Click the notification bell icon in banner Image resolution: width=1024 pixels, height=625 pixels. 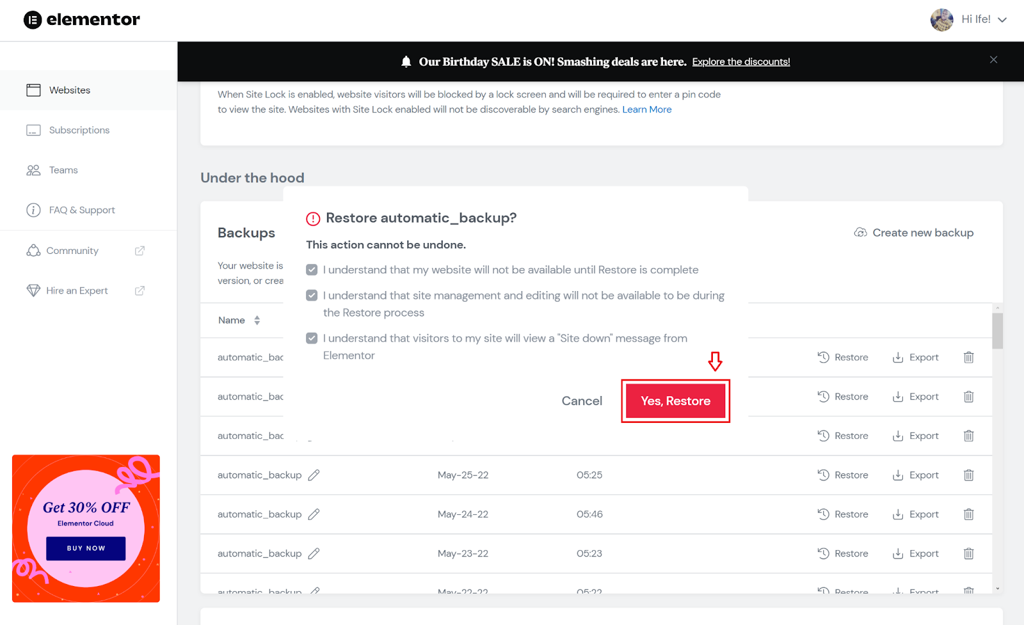[x=406, y=61]
